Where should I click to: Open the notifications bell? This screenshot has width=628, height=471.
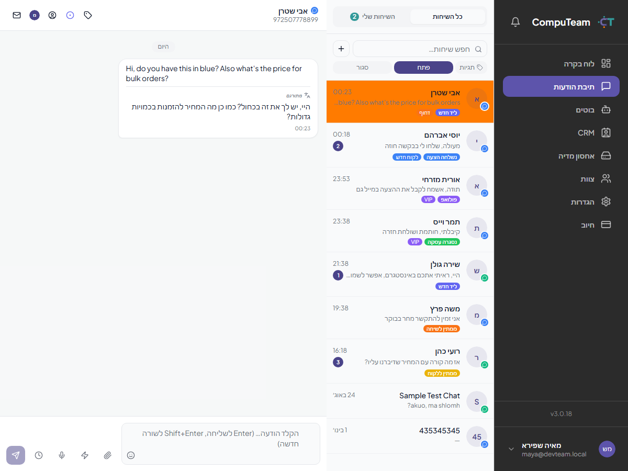coord(515,22)
